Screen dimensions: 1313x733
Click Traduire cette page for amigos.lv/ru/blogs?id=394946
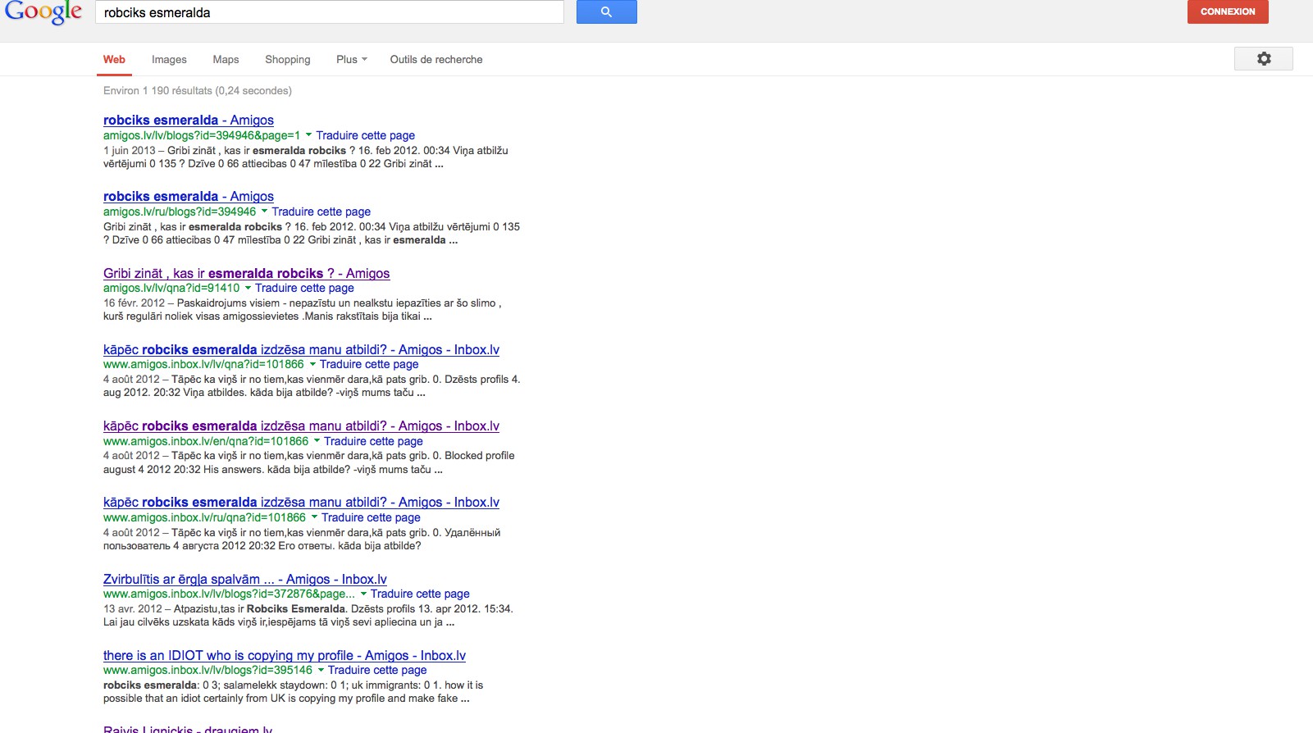tap(321, 212)
